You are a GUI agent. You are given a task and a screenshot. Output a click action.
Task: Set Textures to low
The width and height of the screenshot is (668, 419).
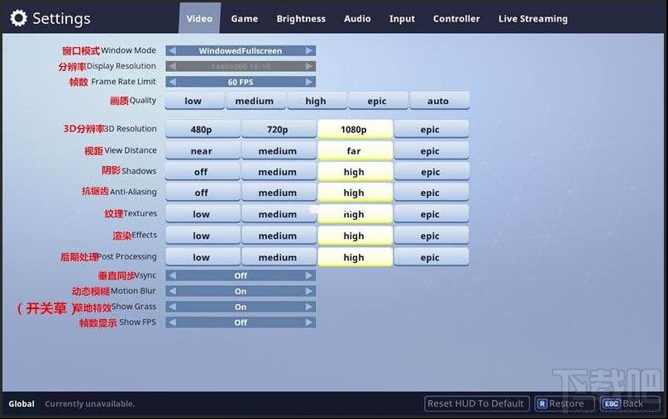[203, 214]
